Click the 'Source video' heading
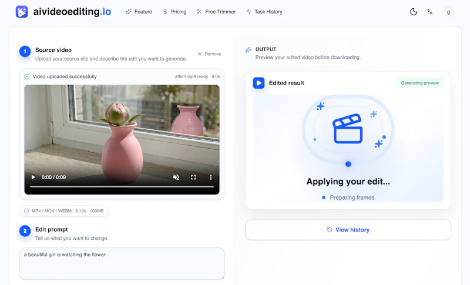Screen dimensions: 470x285 (53, 50)
